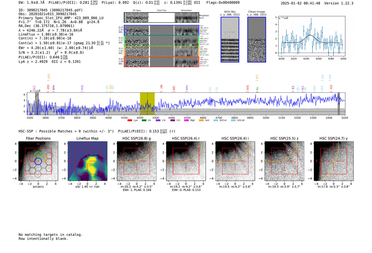Click the 'Row intentionally blank.' text
The height and width of the screenshot is (253, 372).
(x=43, y=239)
